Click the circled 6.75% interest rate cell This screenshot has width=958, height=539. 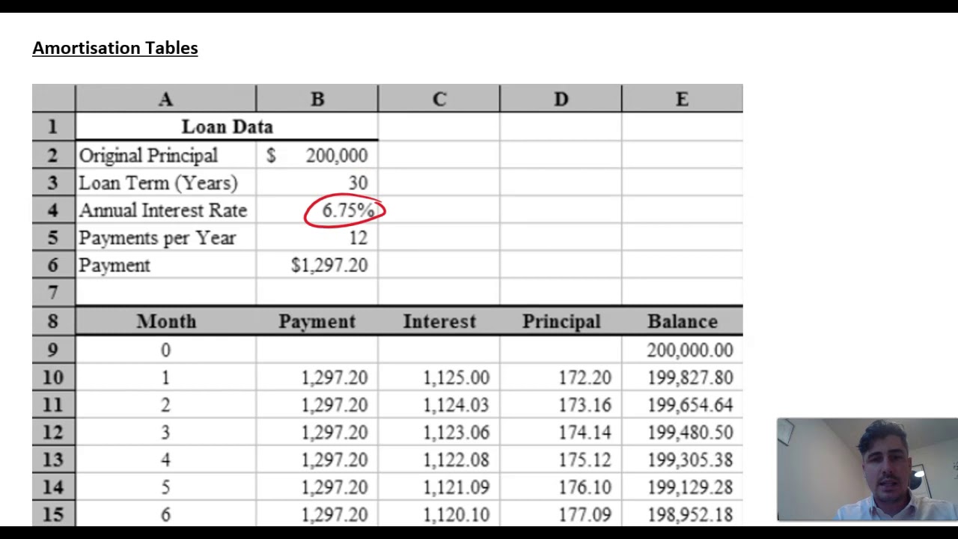coord(317,210)
